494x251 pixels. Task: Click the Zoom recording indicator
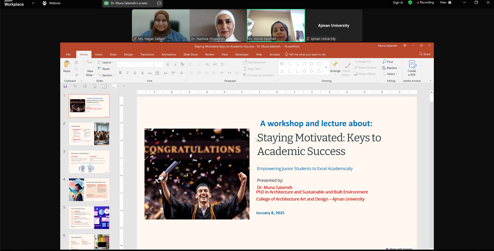tap(425, 2)
